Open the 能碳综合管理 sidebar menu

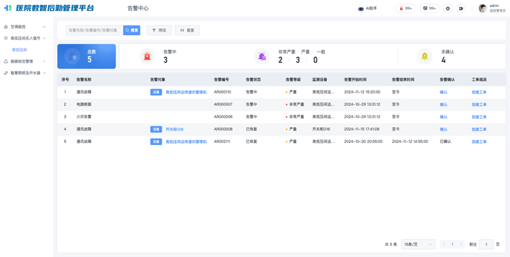click(25, 61)
